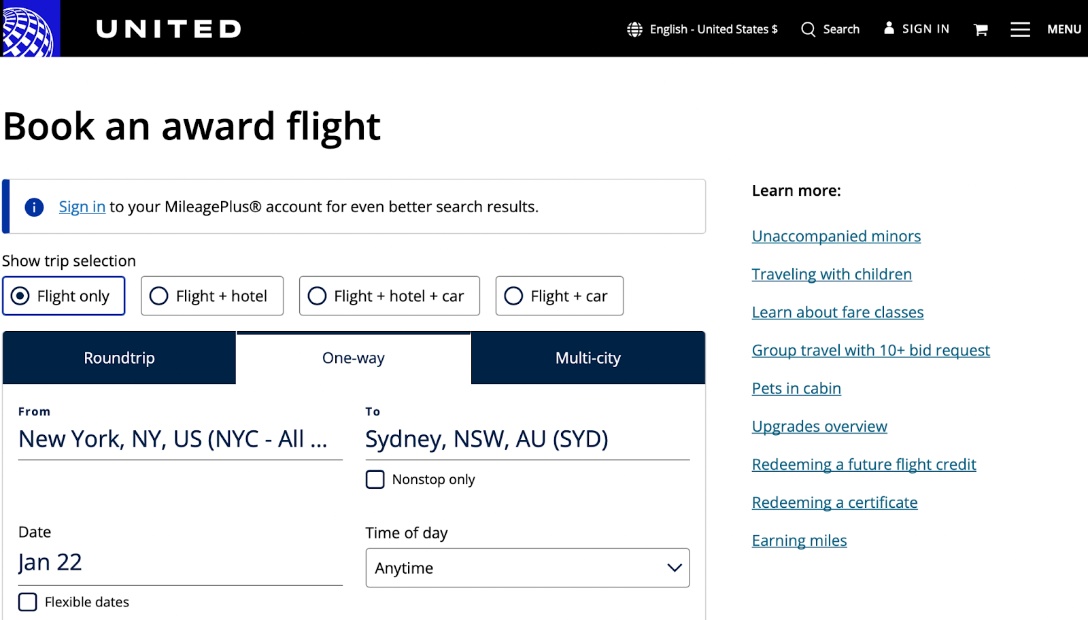1088x620 pixels.
Task: Open the shopping cart icon
Action: click(x=980, y=29)
